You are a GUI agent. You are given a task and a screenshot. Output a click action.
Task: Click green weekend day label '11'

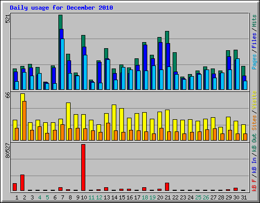[91, 197]
